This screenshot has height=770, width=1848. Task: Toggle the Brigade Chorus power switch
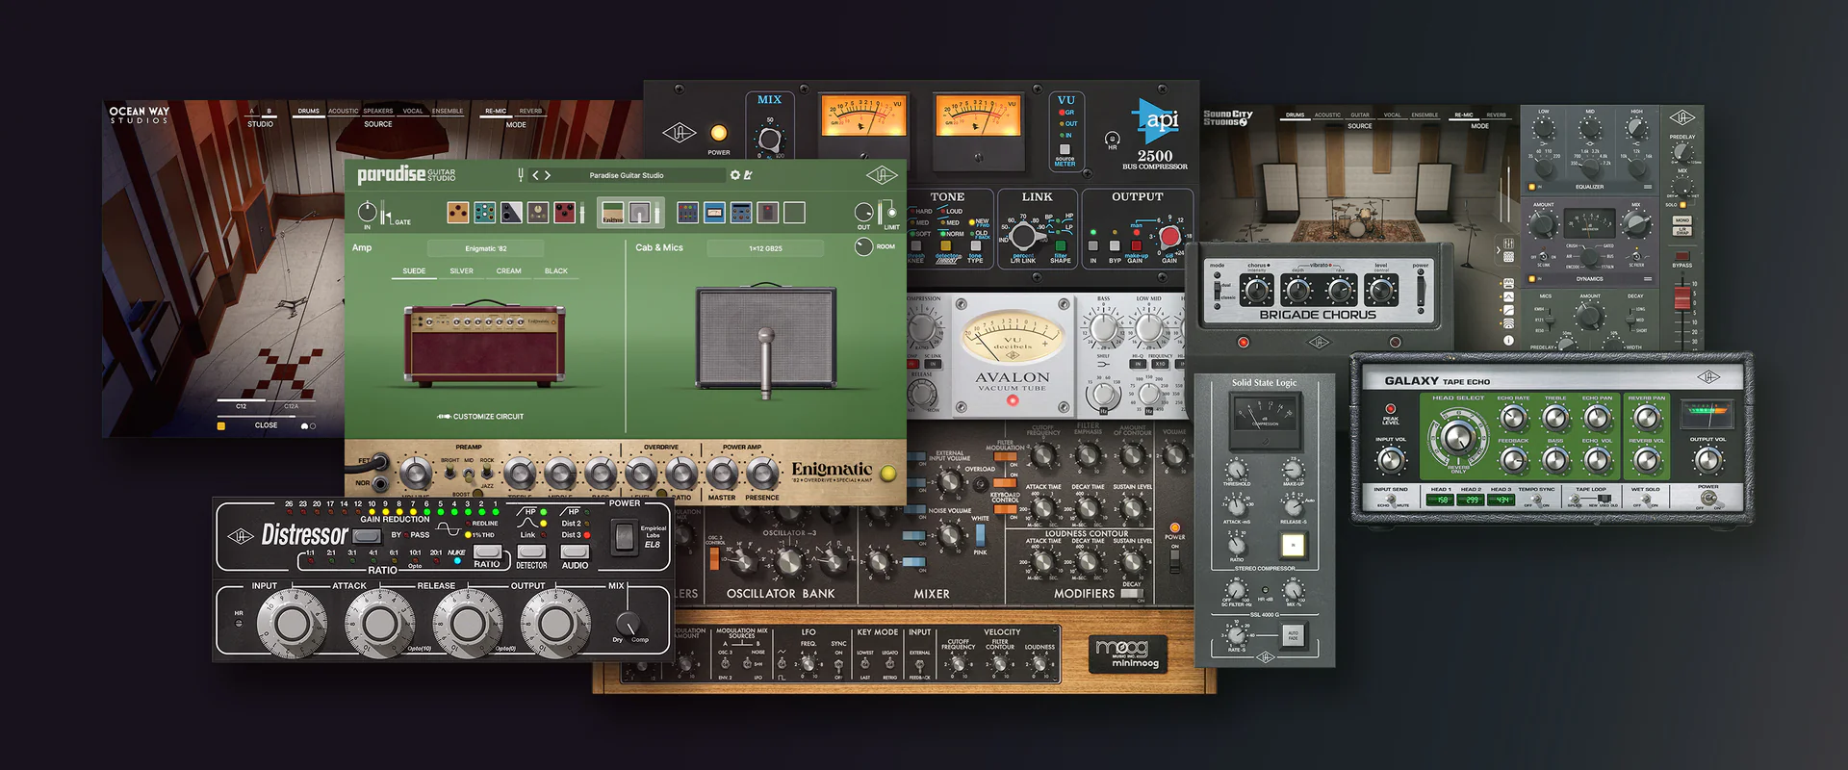pyautogui.click(x=1421, y=290)
